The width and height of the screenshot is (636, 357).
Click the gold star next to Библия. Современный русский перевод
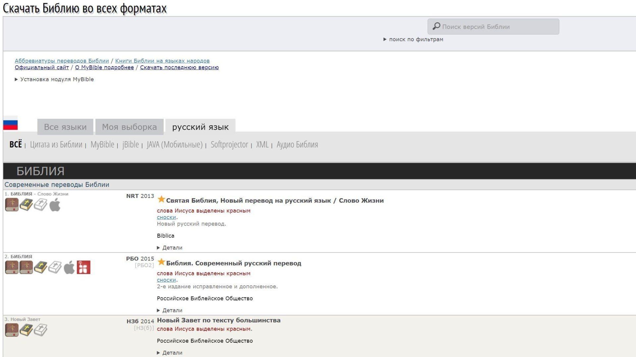(x=161, y=262)
